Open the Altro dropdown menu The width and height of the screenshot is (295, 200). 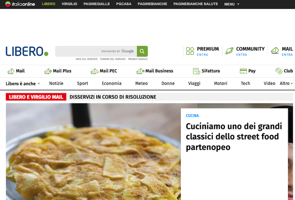pyautogui.click(x=286, y=84)
